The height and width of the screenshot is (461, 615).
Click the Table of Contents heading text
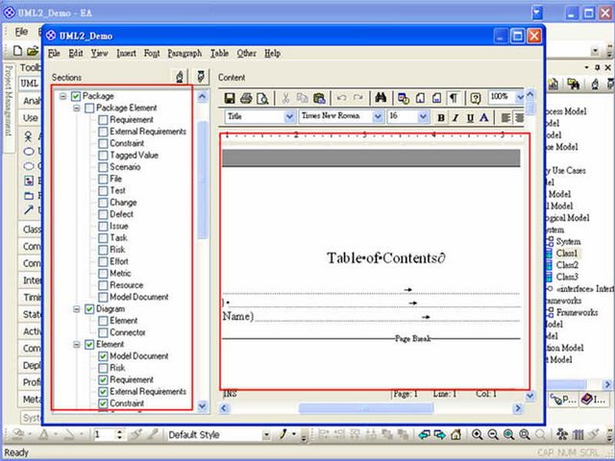point(386,258)
